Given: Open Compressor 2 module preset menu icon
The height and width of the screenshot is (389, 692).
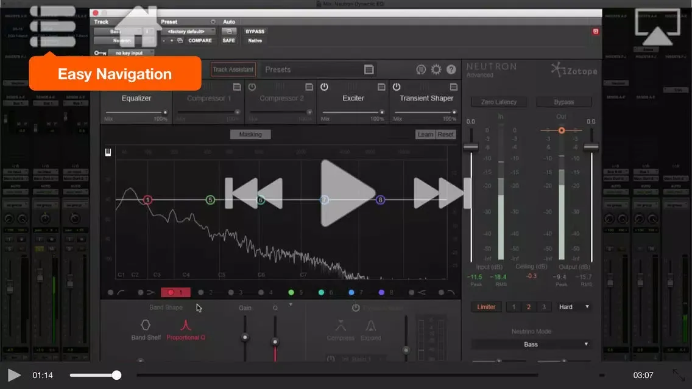Looking at the screenshot, I should coord(309,87).
